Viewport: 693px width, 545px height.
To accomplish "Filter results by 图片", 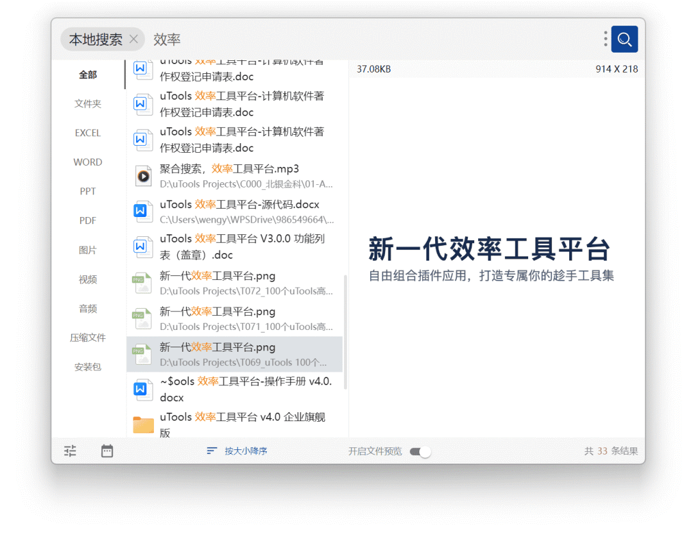I will [88, 250].
